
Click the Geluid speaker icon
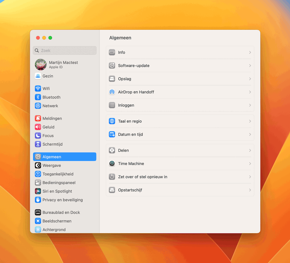point(38,127)
